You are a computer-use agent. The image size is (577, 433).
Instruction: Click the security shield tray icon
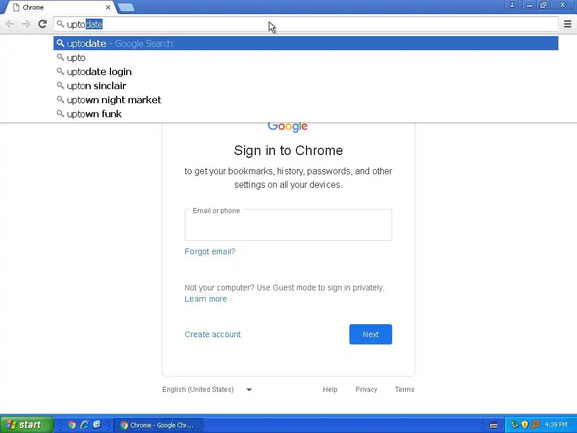[x=525, y=425]
